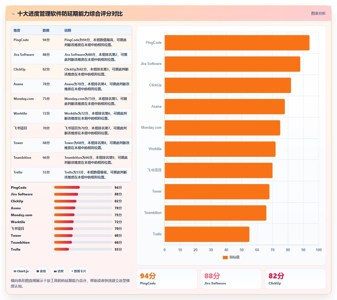Click the Teambition 66分 progress bar
The height and width of the screenshot is (300, 337).
83,242
